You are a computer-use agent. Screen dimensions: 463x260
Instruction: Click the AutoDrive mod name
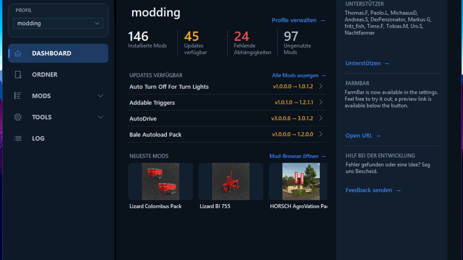point(143,118)
